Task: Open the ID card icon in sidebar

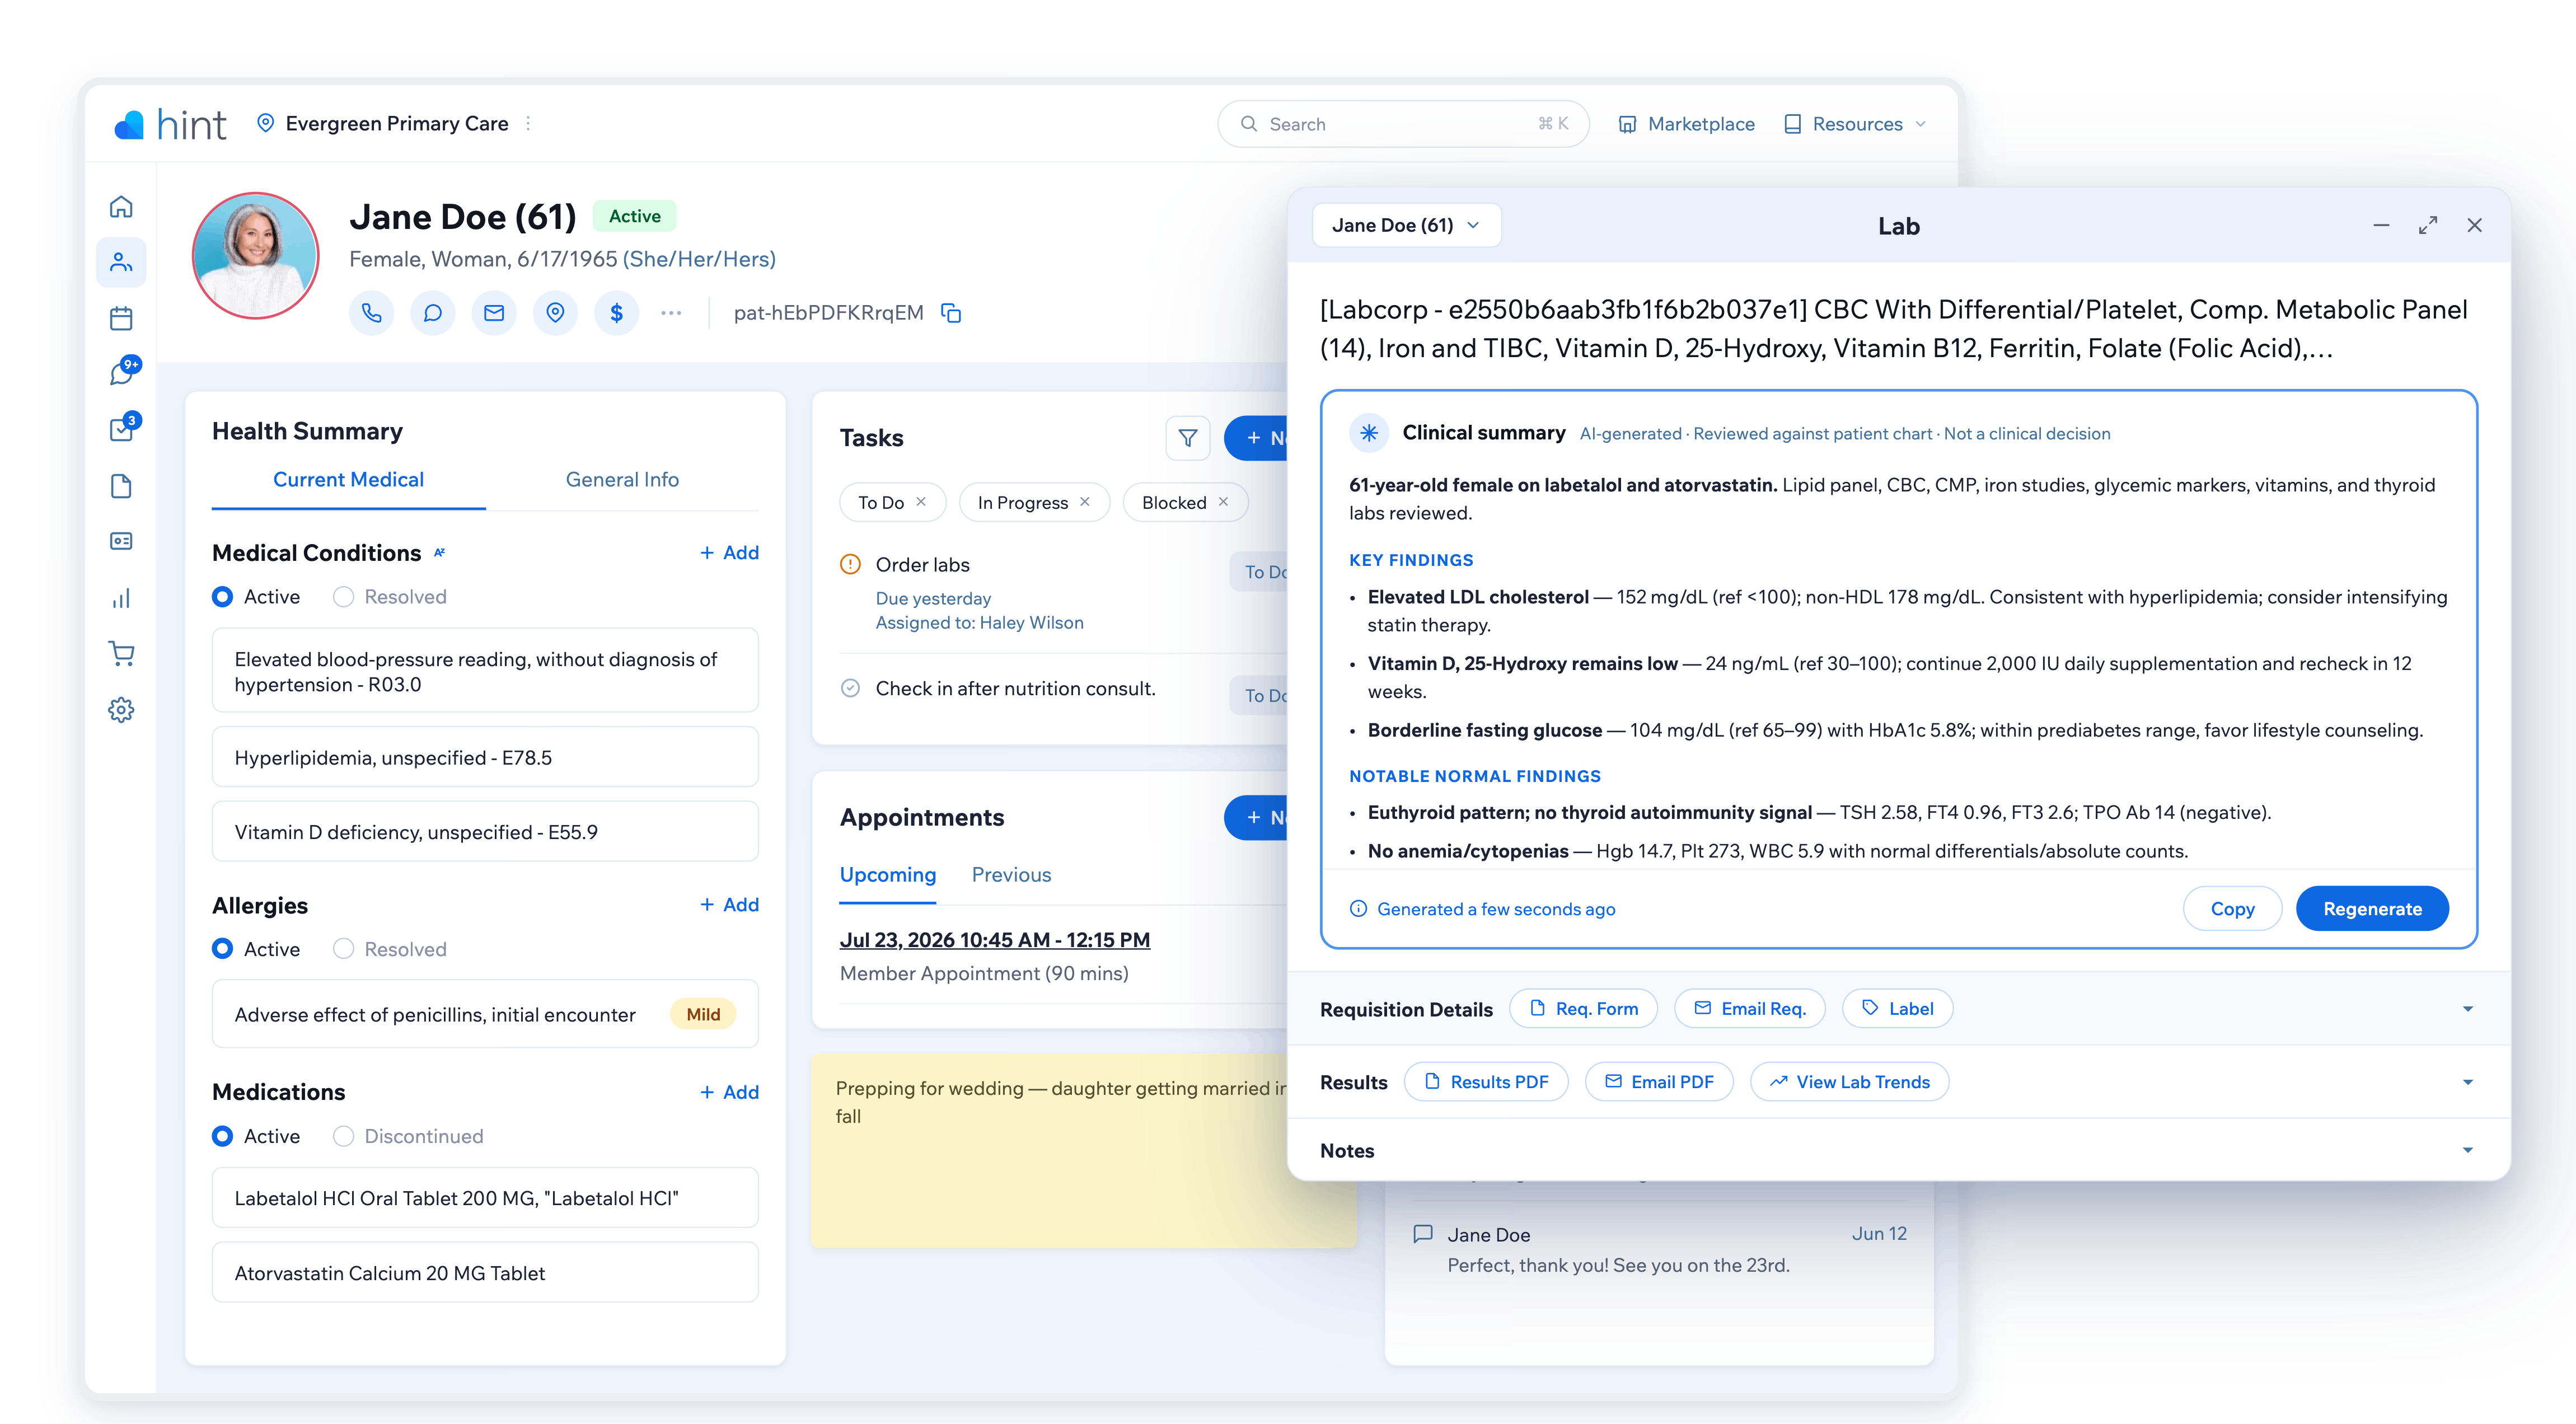Action: (x=121, y=541)
